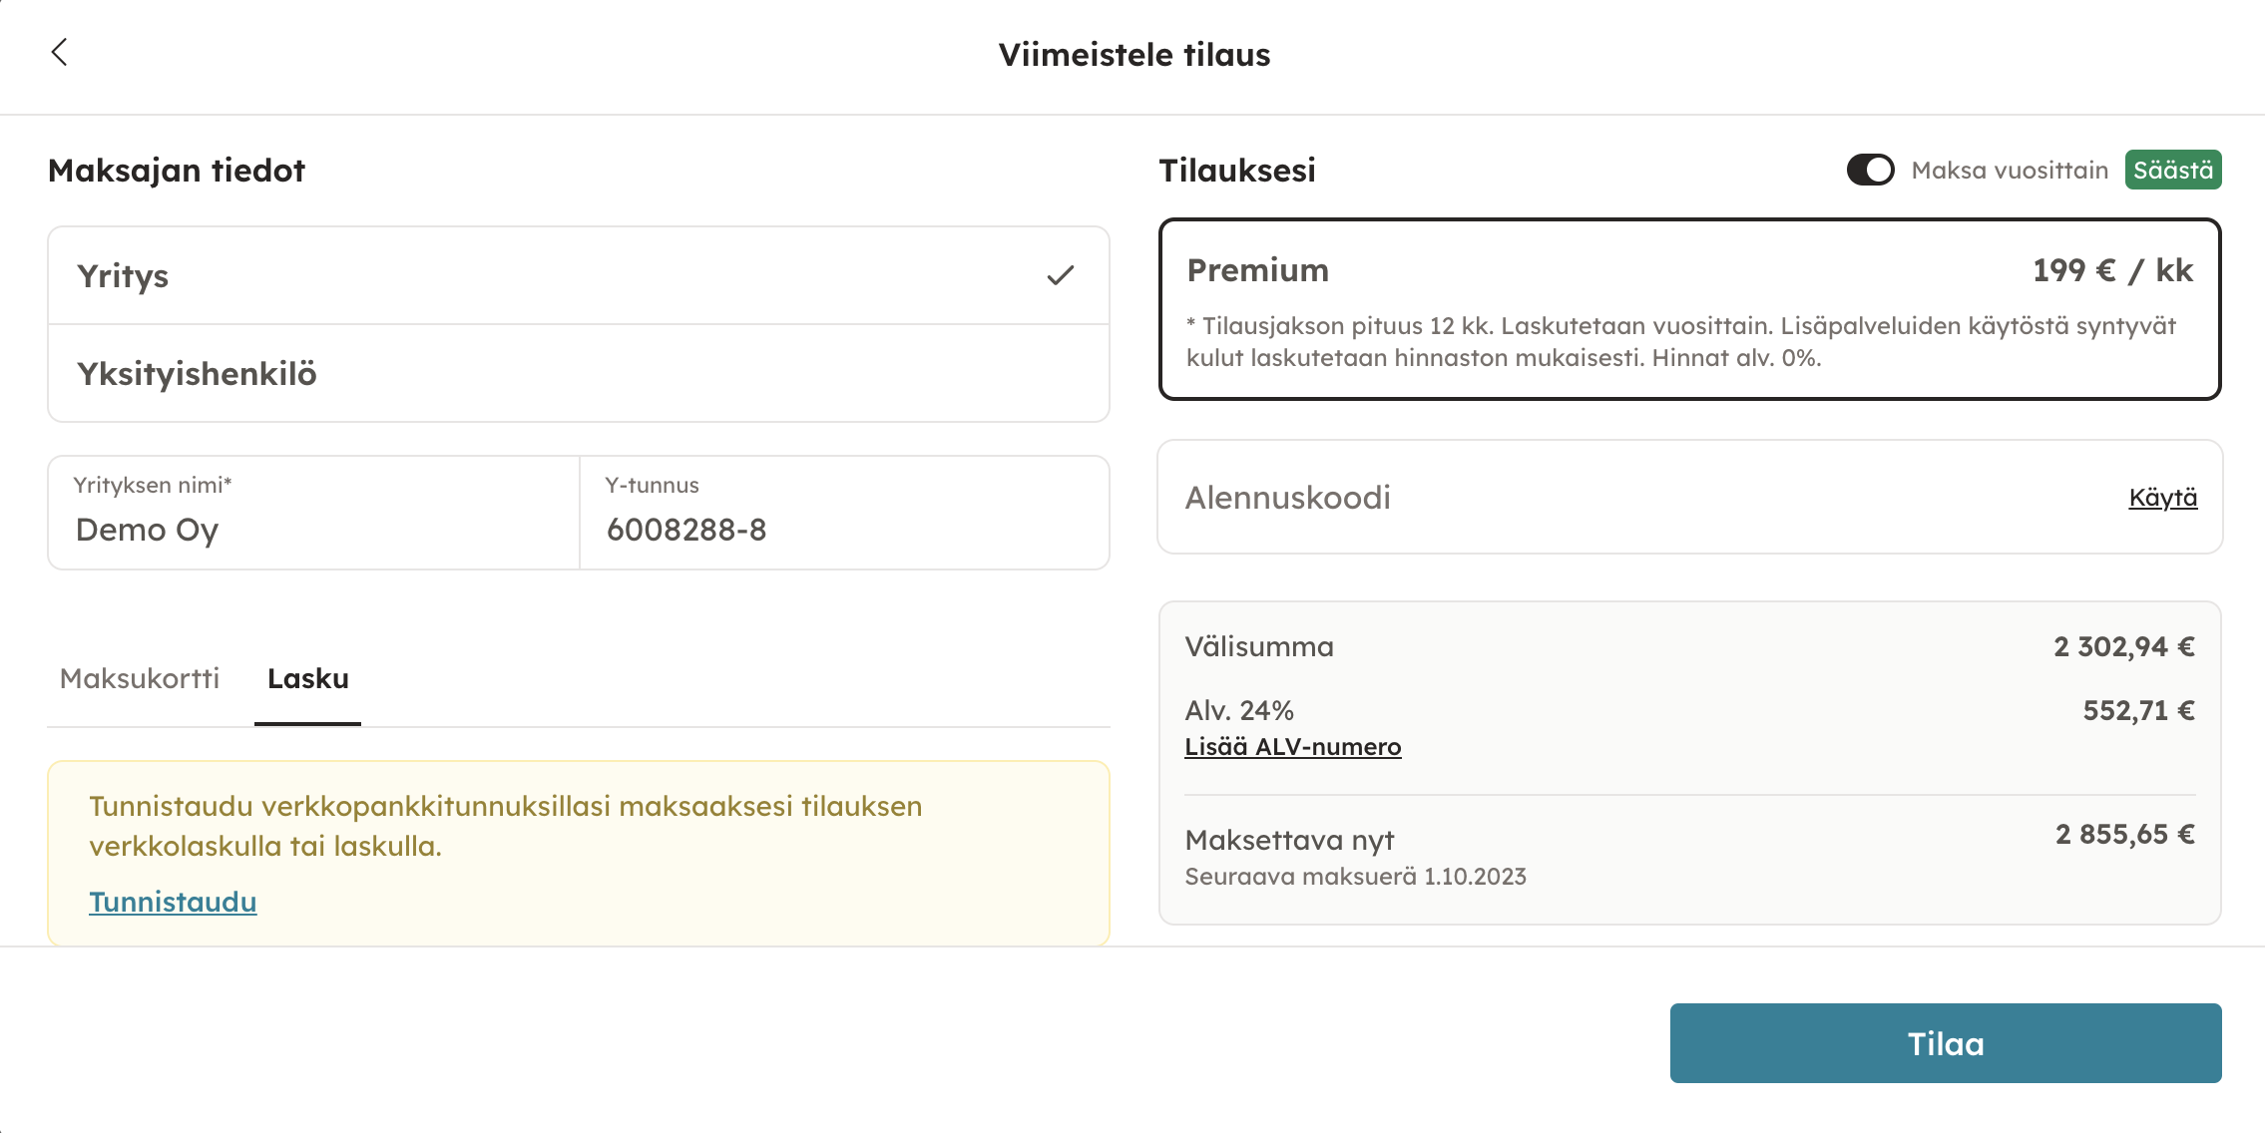This screenshot has width=2265, height=1133.
Task: Click the checkmark next to Yritys
Action: click(x=1060, y=275)
